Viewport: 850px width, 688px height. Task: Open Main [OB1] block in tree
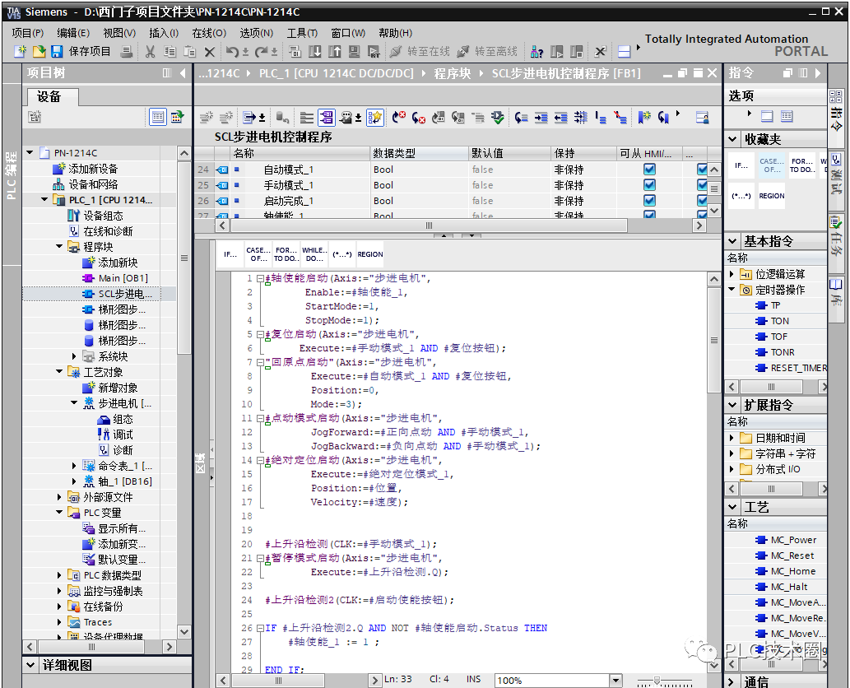point(114,278)
